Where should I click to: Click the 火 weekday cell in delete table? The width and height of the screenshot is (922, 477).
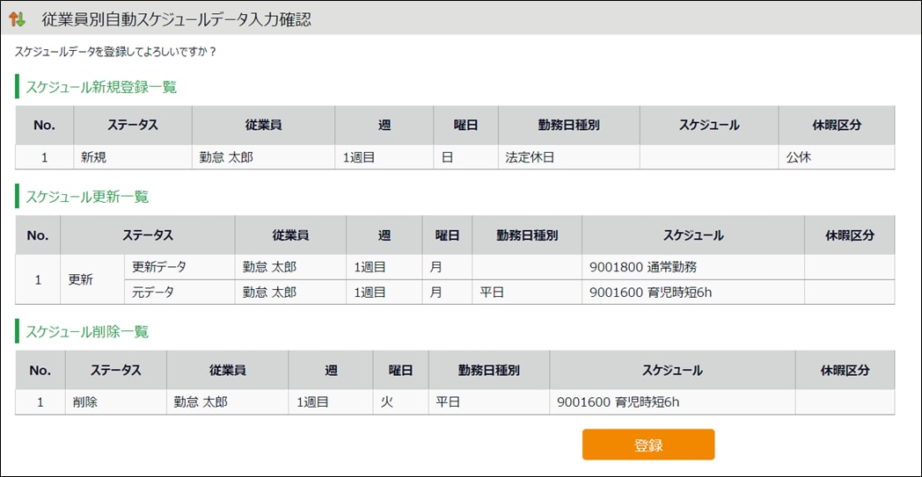(x=387, y=402)
